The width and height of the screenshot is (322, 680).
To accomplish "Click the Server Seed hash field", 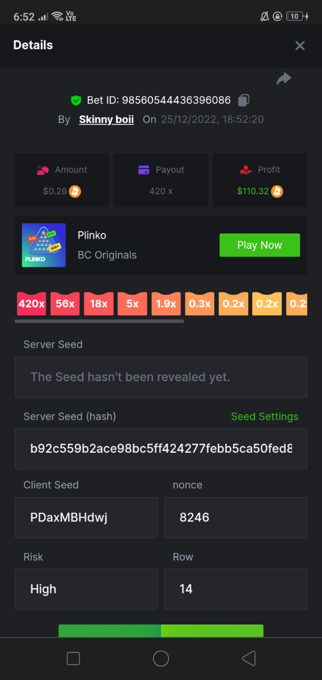I will point(161,449).
